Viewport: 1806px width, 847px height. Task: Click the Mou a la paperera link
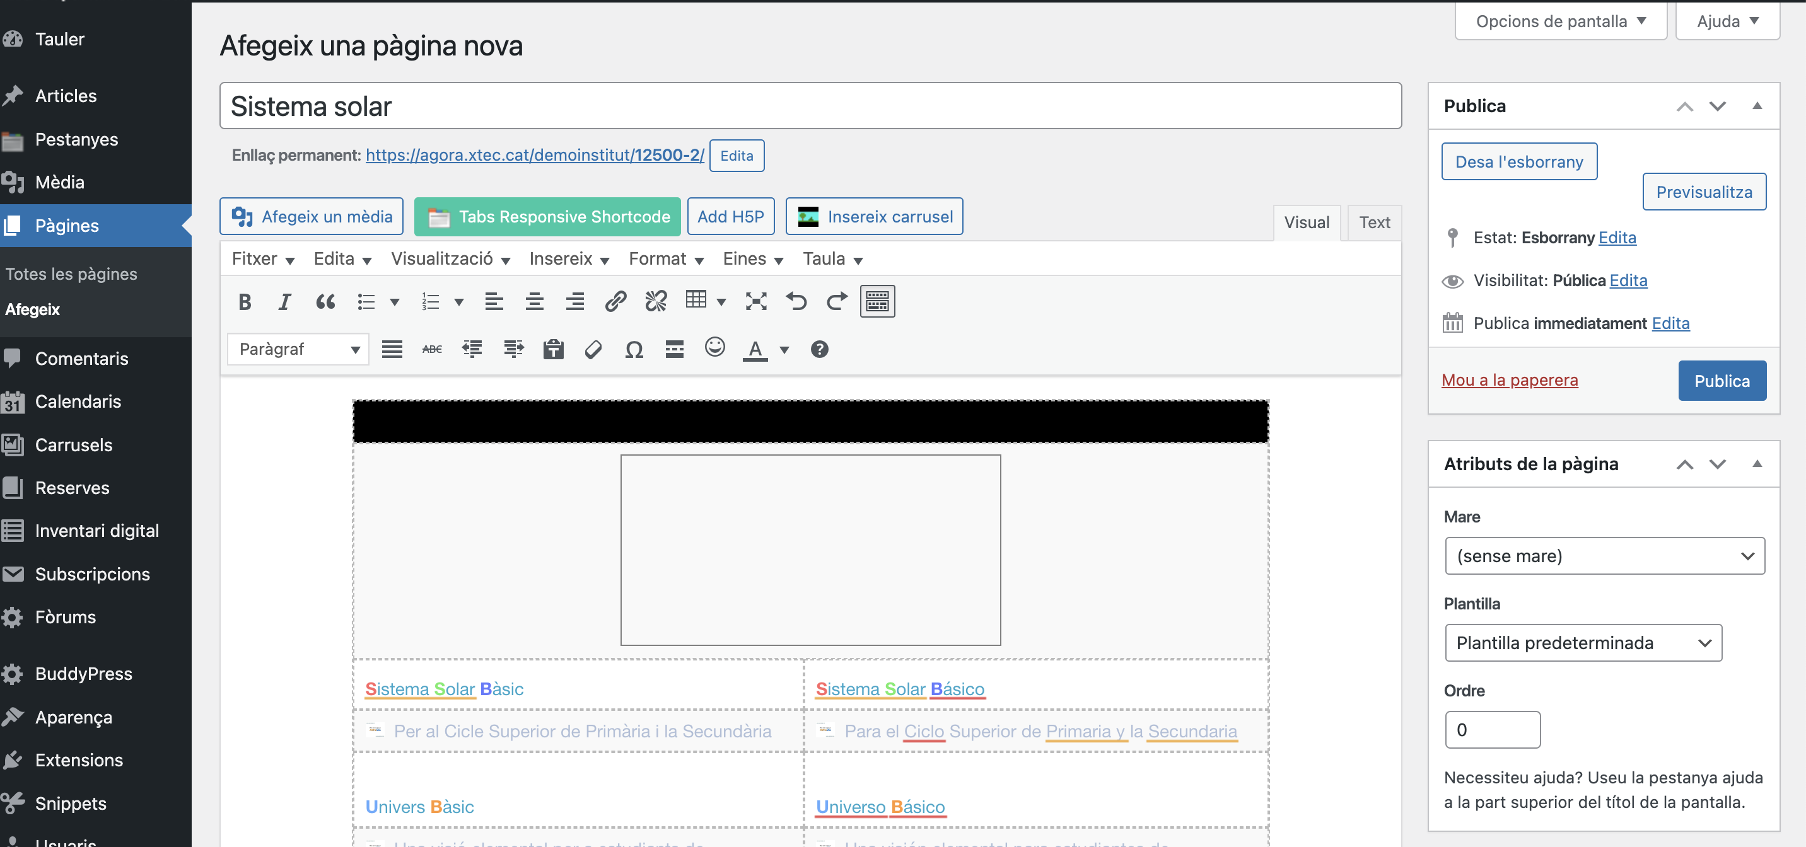point(1509,381)
